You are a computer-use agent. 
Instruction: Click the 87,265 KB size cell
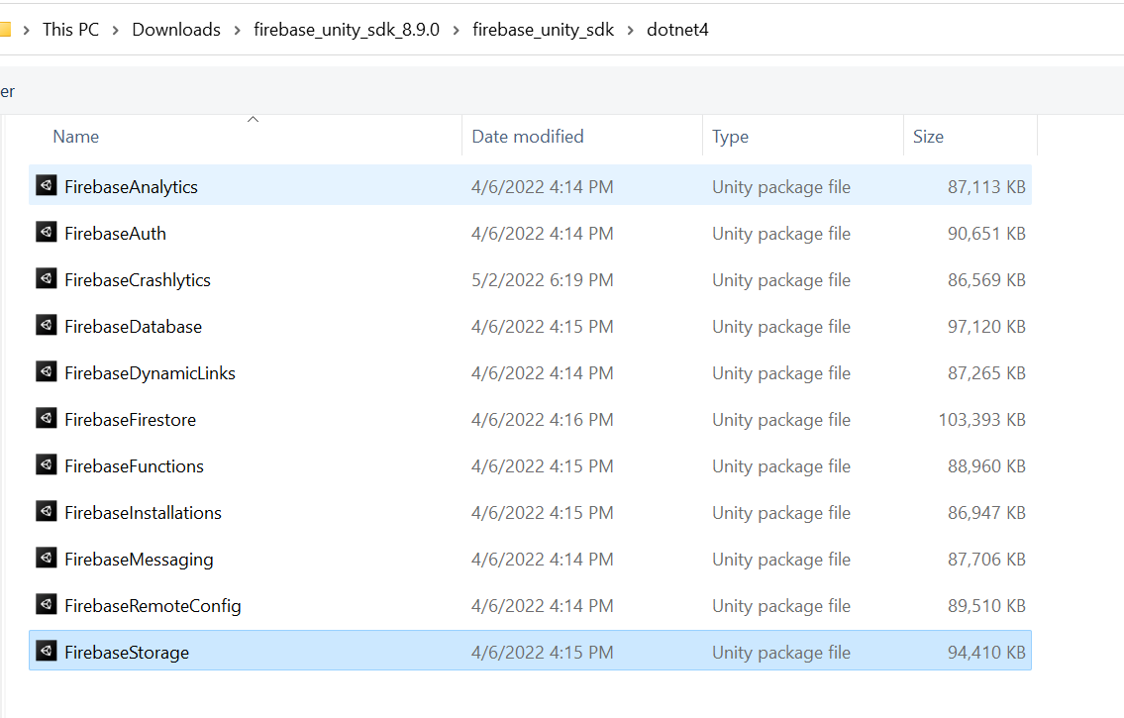986,373
